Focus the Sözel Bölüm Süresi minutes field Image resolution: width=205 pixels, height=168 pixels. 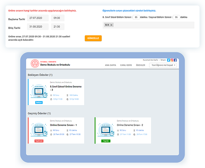click(x=136, y=17)
